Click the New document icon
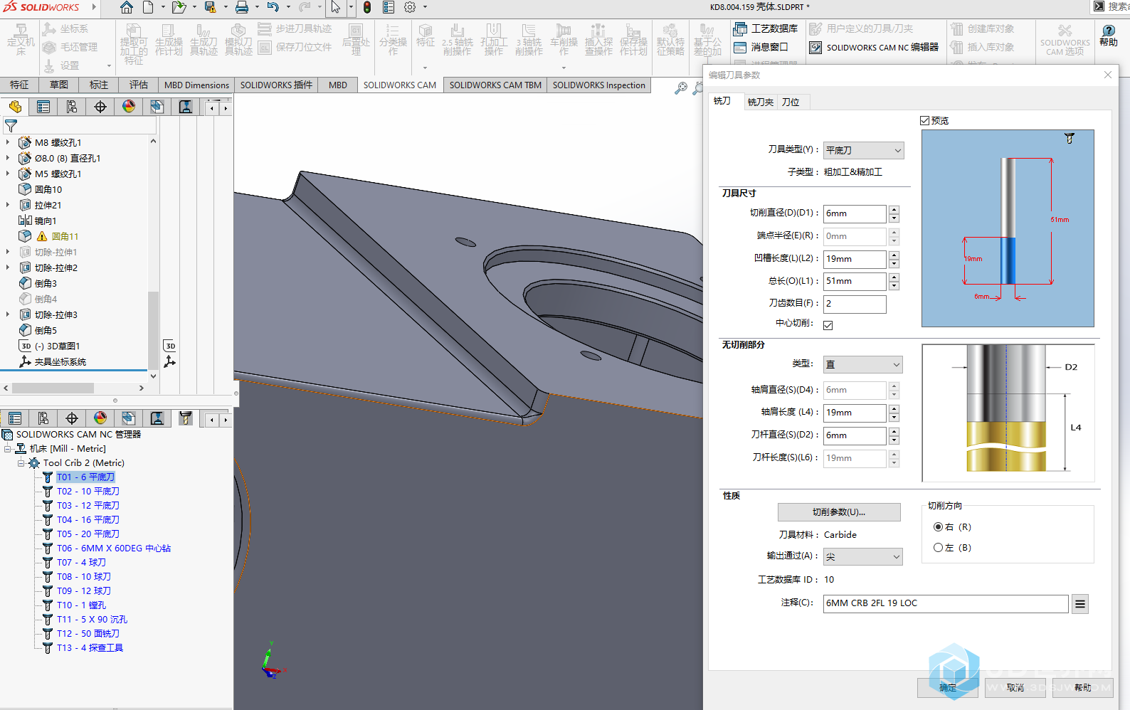This screenshot has height=710, width=1130. point(148,8)
